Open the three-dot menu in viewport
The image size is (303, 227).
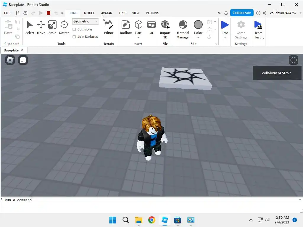click(293, 60)
